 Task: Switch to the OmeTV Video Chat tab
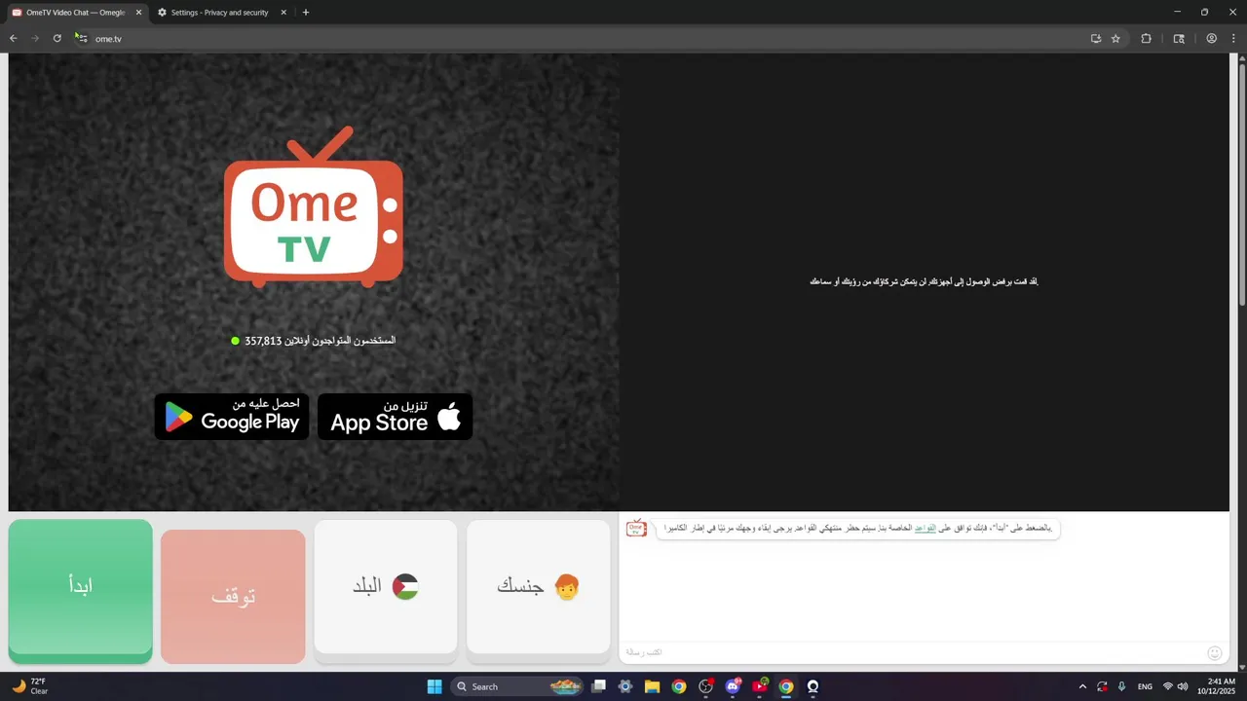coord(76,13)
